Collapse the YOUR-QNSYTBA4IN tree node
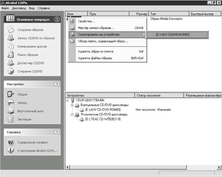The height and width of the screenshot is (177, 222). pyautogui.click(x=68, y=100)
